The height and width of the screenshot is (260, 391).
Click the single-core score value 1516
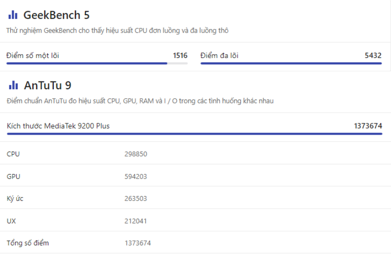click(x=180, y=56)
